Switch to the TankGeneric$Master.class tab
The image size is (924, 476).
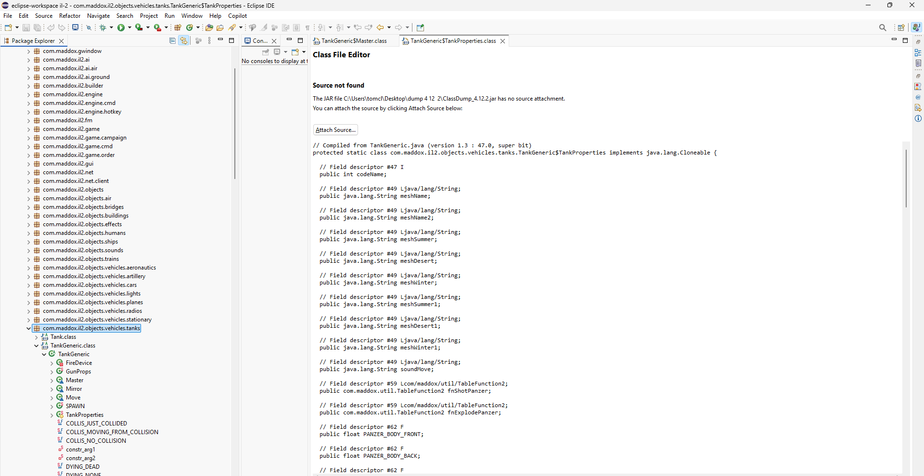354,41
